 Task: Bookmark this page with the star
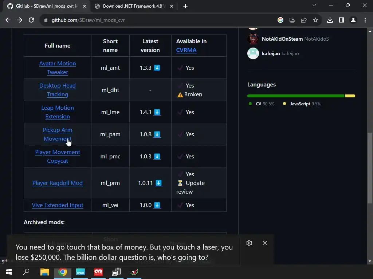(315, 20)
